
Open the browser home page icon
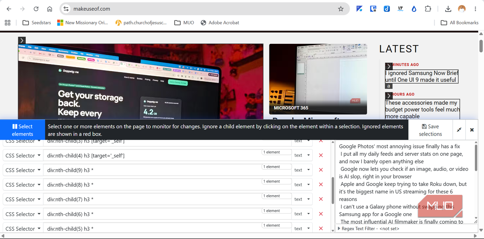point(50,9)
